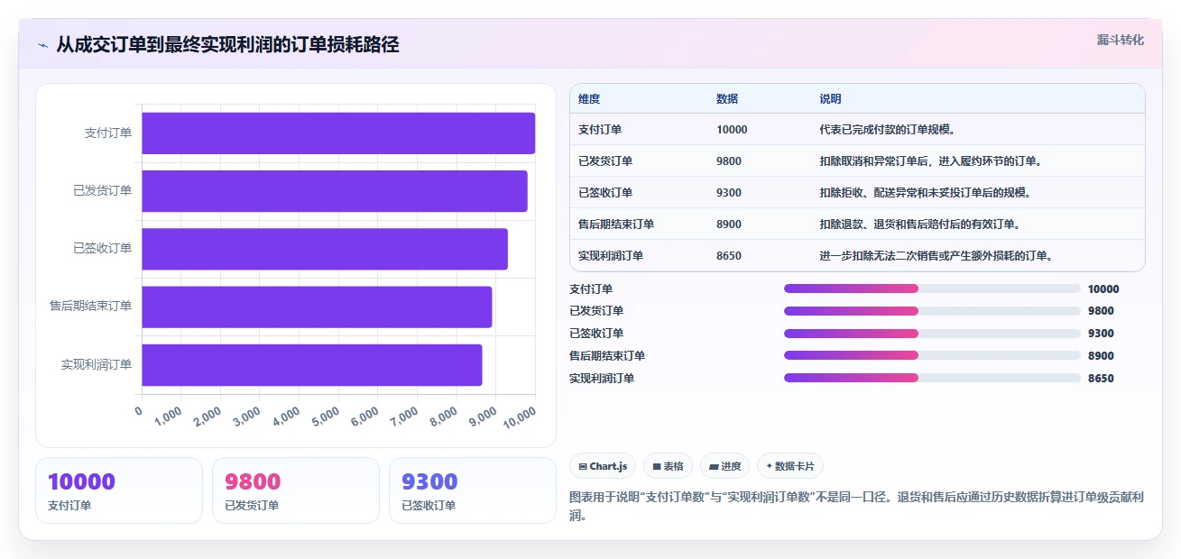
Task: Click the description starting 扣除拒收、配送异常
Action: click(926, 192)
